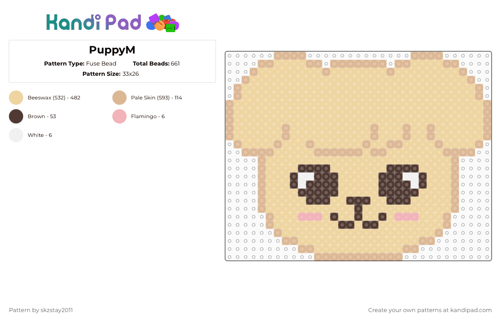
Task: Select the Brown color swatch
Action: click(16, 116)
